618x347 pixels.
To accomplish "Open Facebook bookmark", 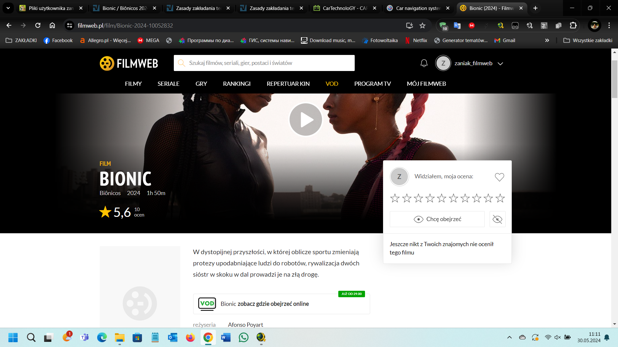I will pos(58,40).
